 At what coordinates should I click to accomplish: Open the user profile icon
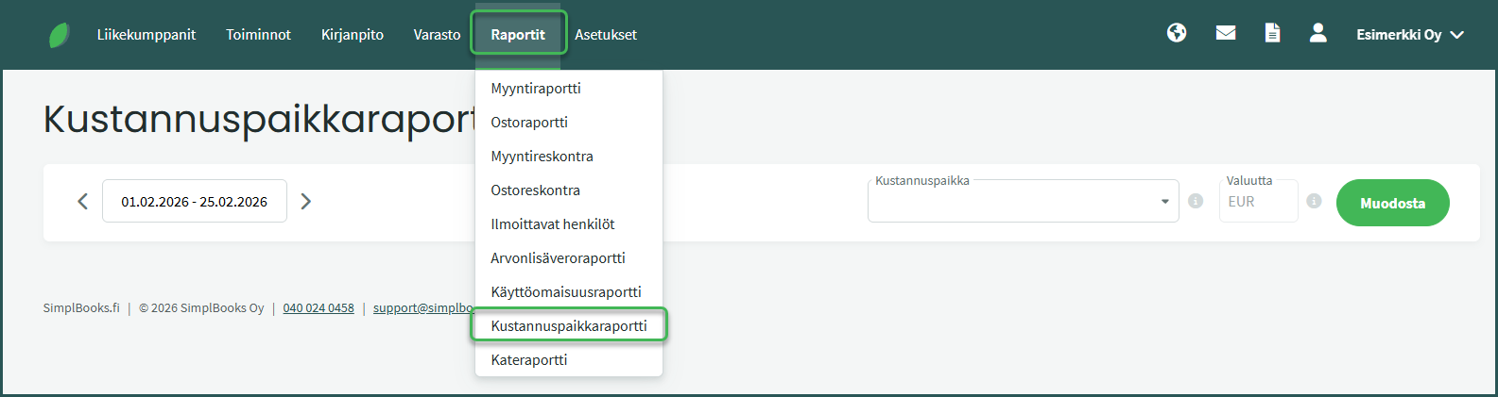pos(1318,33)
